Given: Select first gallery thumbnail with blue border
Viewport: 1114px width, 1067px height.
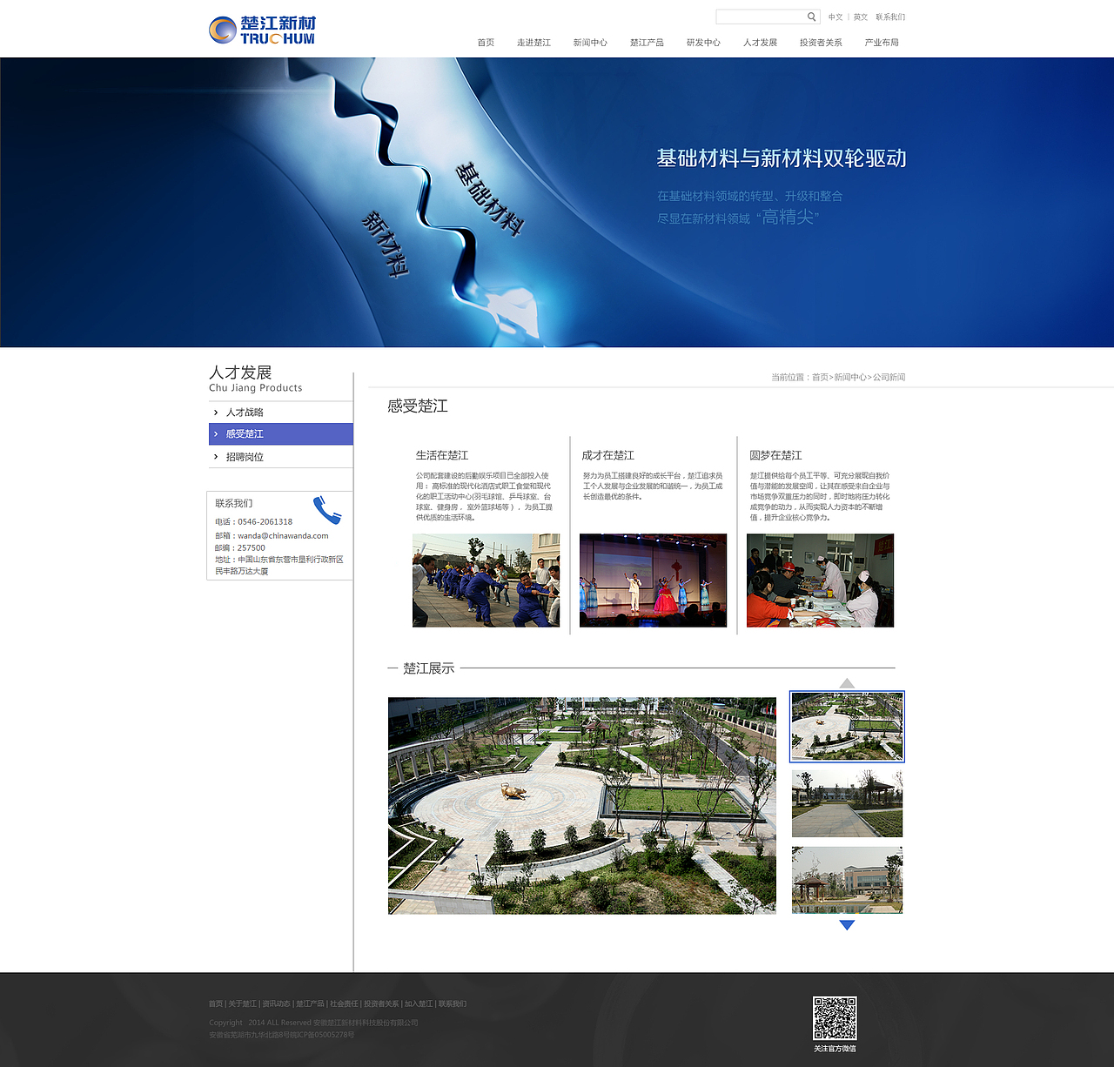Looking at the screenshot, I should tap(847, 727).
